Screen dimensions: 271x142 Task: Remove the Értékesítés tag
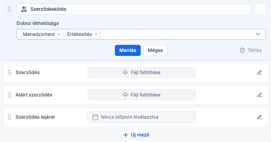[96, 34]
